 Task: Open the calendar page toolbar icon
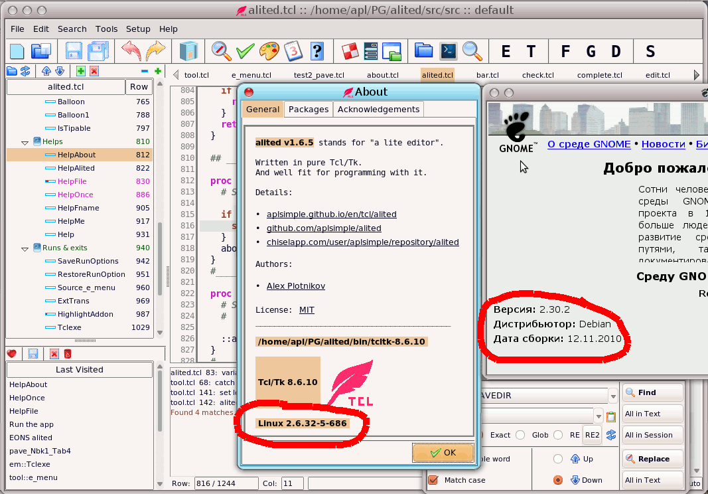(293, 51)
